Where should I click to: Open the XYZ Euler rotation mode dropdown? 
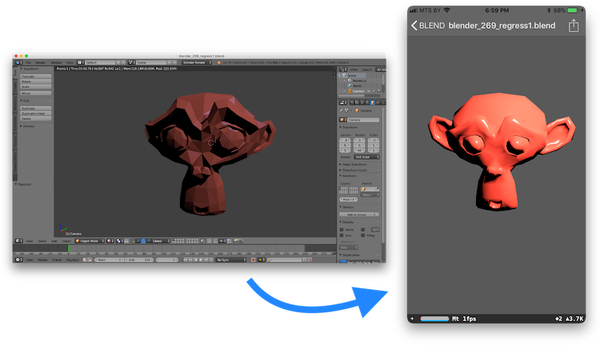point(367,157)
